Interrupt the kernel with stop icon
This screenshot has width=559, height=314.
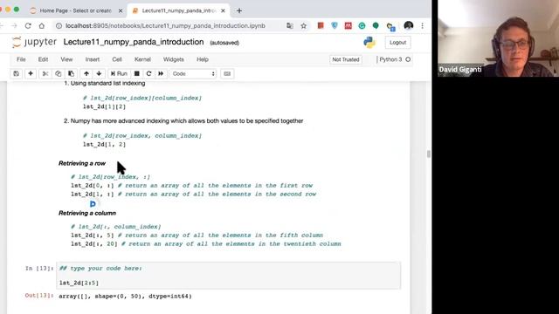point(137,73)
